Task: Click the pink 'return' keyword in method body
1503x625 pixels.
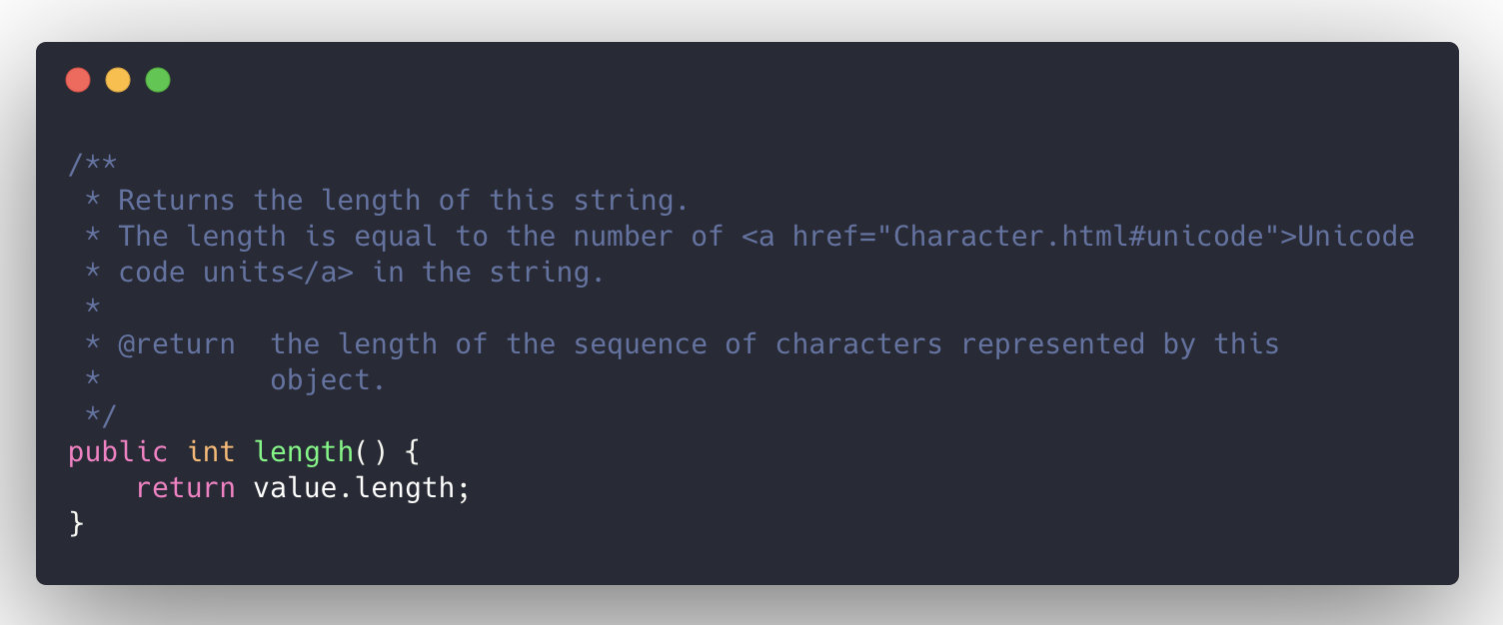Action: 186,488
